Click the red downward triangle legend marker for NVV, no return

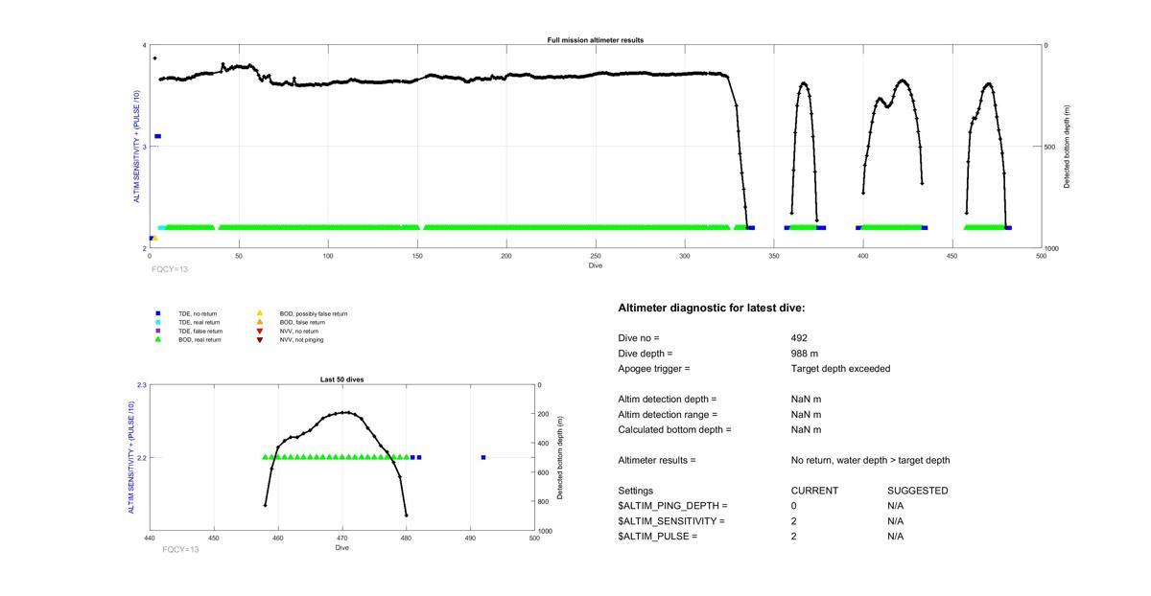pos(259,331)
